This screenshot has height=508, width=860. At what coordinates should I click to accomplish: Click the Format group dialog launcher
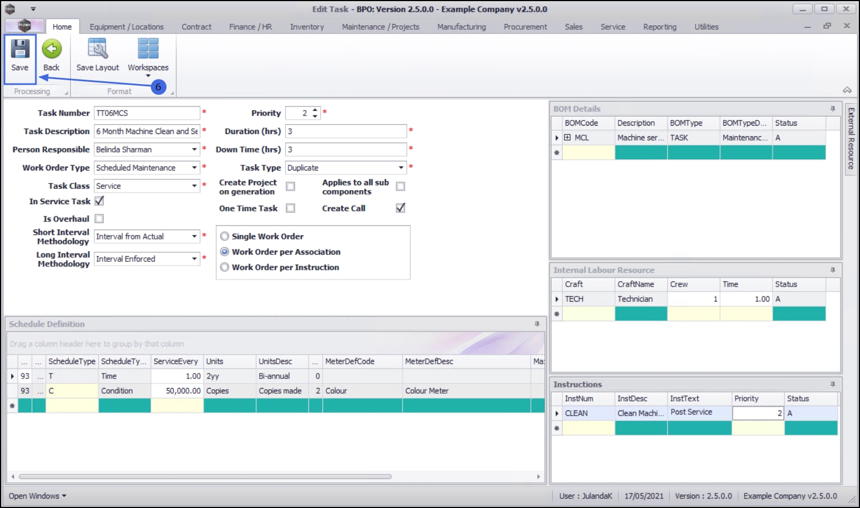pos(172,93)
